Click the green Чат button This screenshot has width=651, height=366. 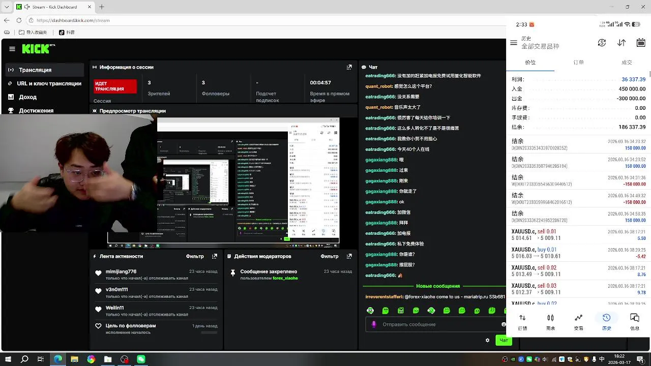pyautogui.click(x=504, y=341)
